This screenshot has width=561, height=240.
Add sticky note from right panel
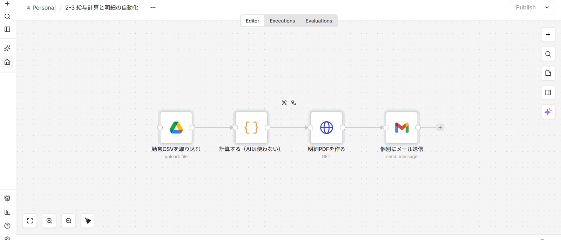[548, 73]
